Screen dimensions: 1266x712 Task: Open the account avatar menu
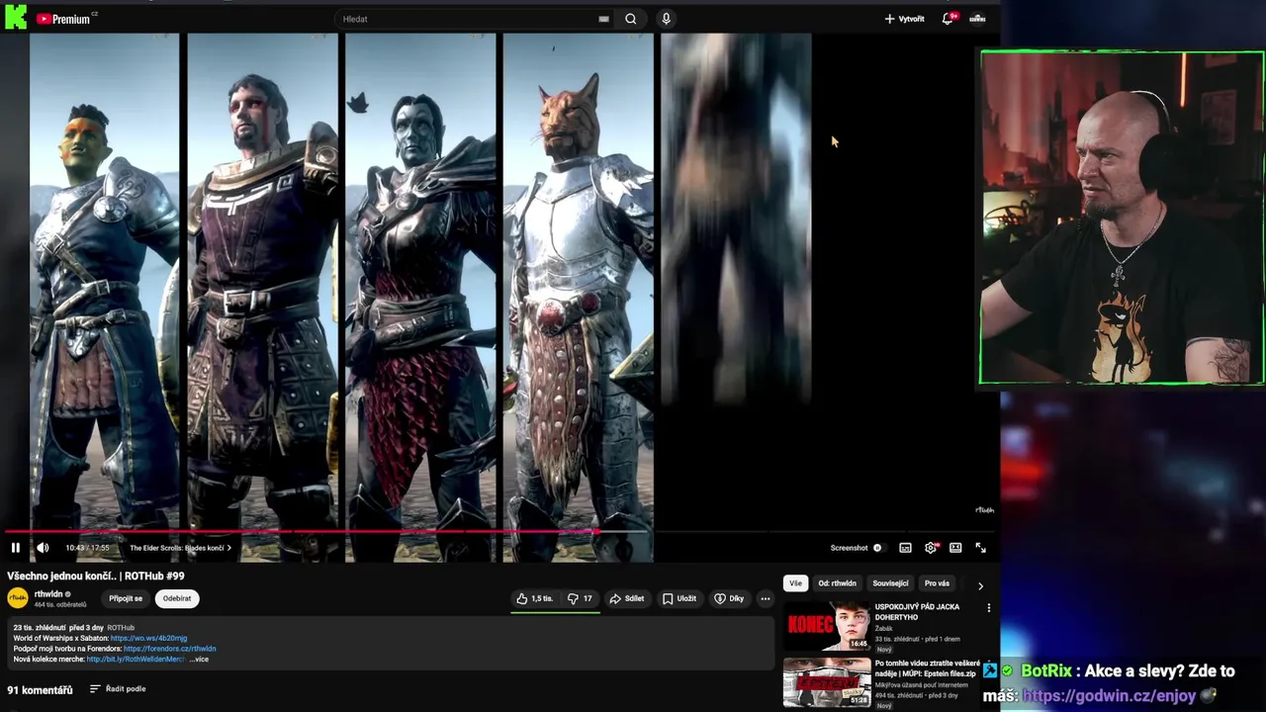(x=977, y=19)
